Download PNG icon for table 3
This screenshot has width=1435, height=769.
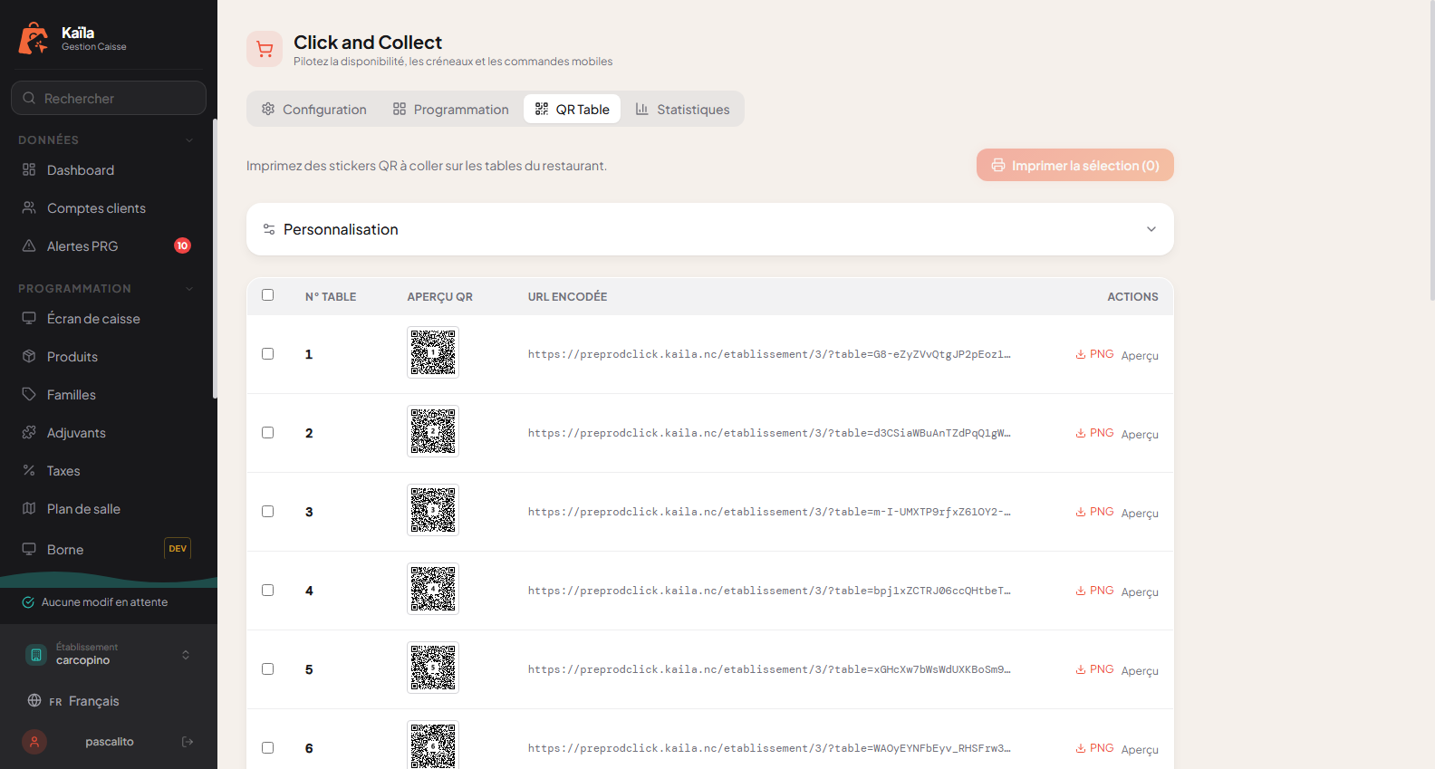point(1081,512)
